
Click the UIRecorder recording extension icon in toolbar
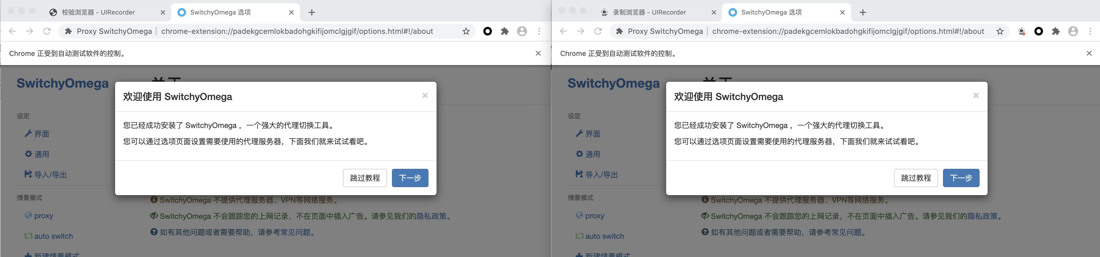click(x=1022, y=31)
